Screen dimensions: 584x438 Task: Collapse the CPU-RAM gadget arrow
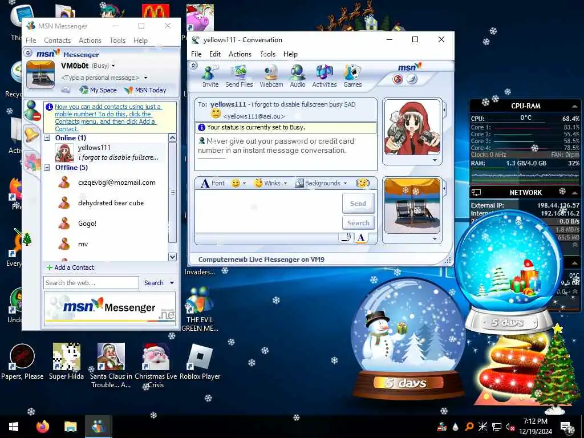575,106
